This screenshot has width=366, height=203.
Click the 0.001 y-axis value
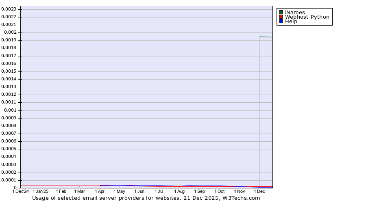tap(10, 110)
